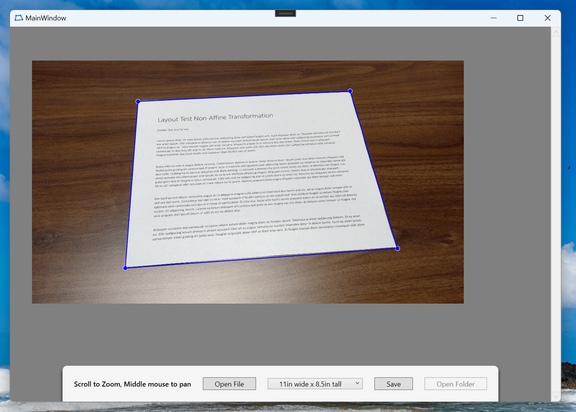The height and width of the screenshot is (412, 576).
Task: Click the MainWindow title text
Action: tap(46, 18)
